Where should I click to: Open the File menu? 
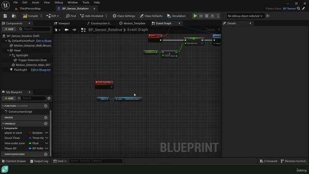tap(15, 2)
